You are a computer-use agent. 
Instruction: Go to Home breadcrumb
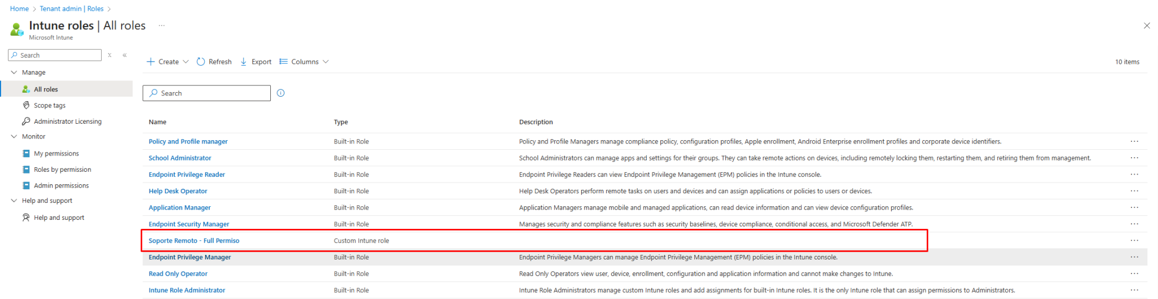pos(19,8)
